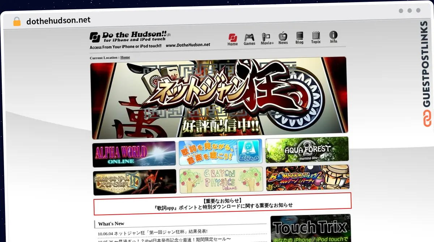Click the padlock icon beside the URL

pyautogui.click(x=17, y=22)
